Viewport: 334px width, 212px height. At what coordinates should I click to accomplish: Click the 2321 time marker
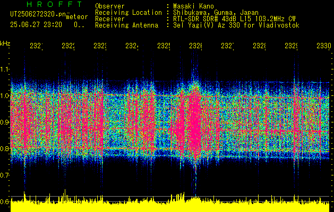pyautogui.click(x=36, y=46)
